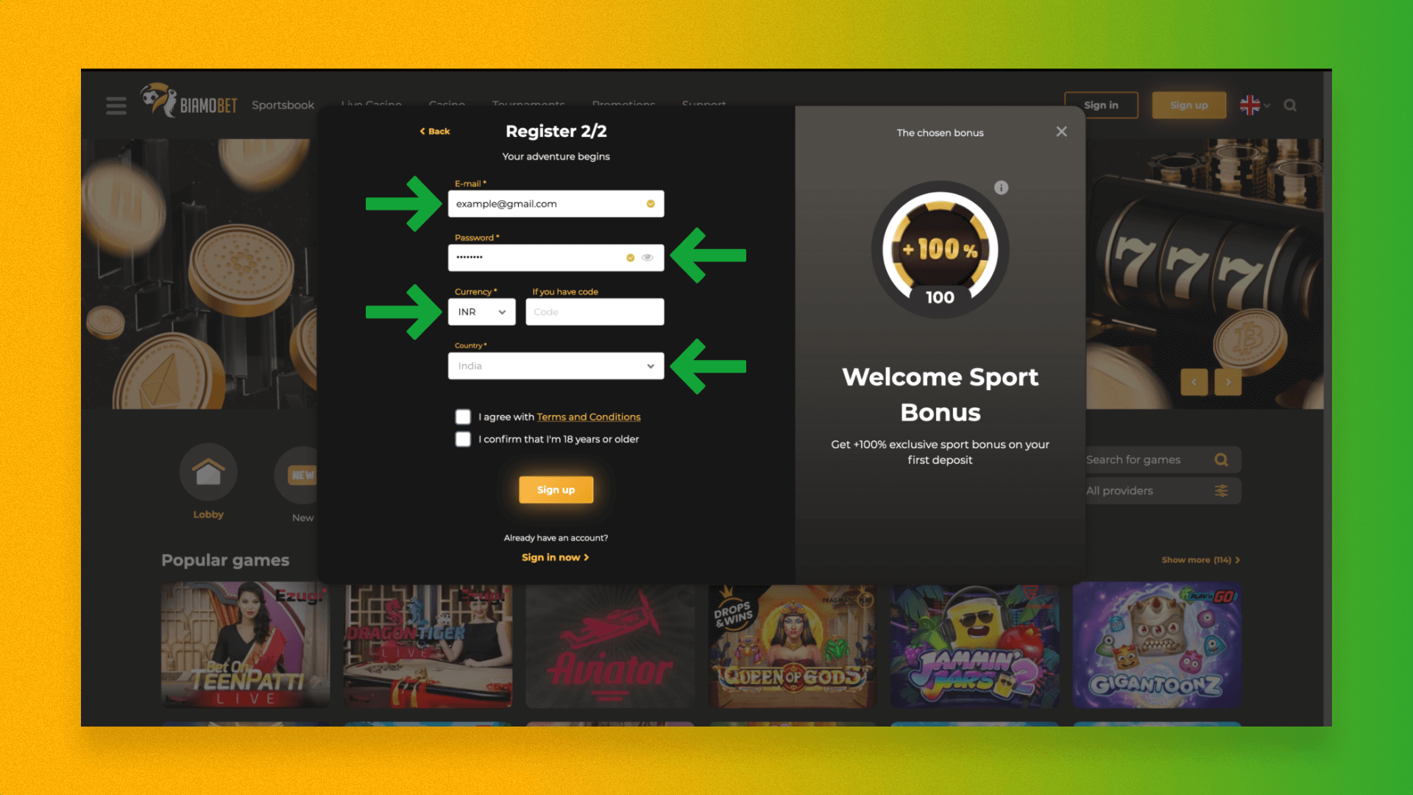The image size is (1413, 795).
Task: Click the Back navigation button
Action: (x=433, y=131)
